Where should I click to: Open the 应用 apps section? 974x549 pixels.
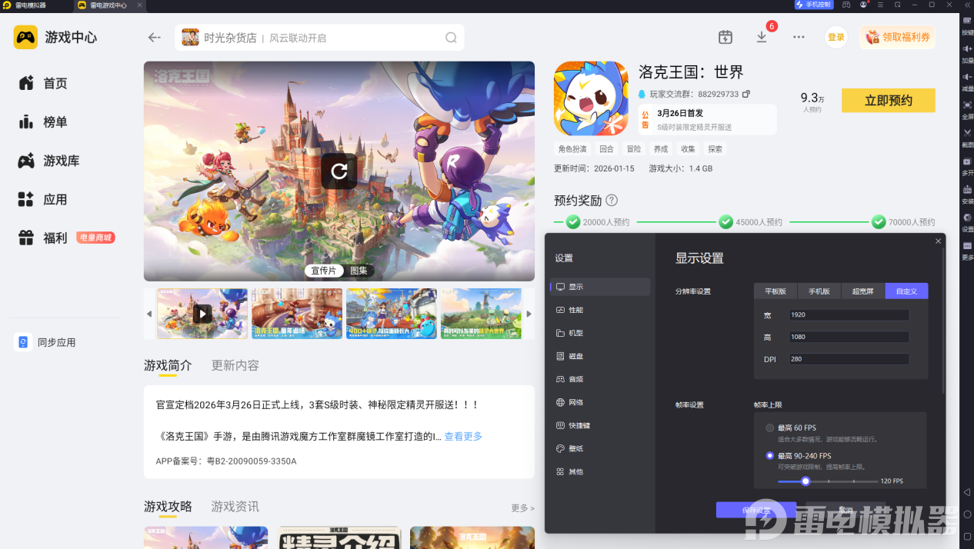click(43, 199)
